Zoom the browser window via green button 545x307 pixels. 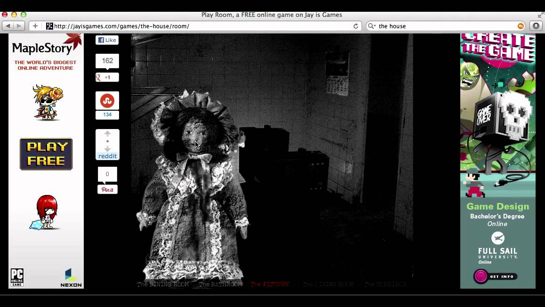click(24, 15)
